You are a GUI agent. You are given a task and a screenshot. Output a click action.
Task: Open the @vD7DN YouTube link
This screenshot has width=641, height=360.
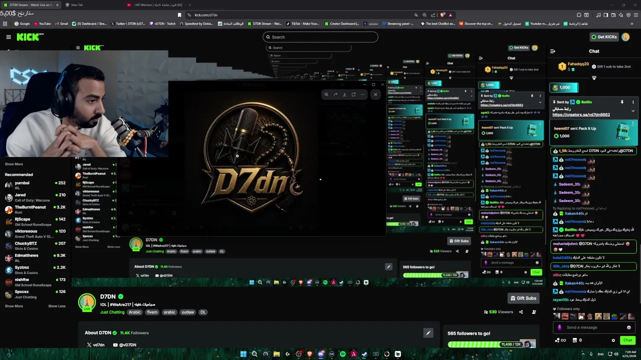pos(125,345)
